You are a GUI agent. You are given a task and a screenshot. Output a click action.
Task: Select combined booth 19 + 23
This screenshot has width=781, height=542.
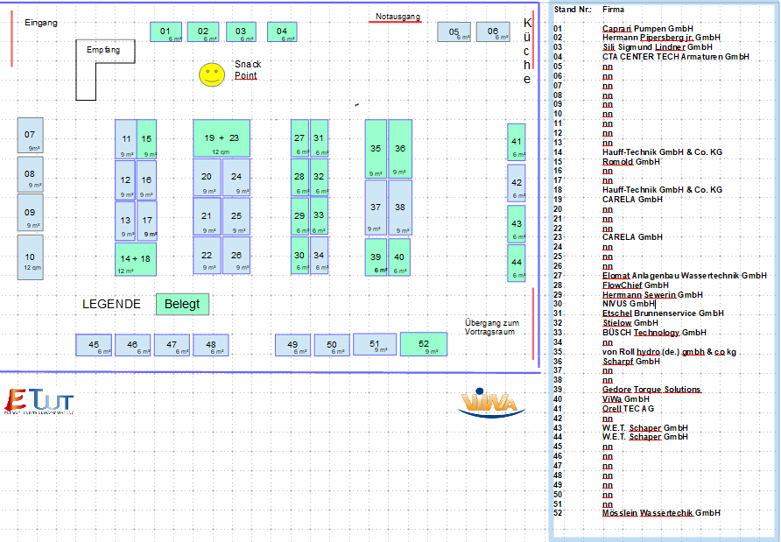click(222, 138)
